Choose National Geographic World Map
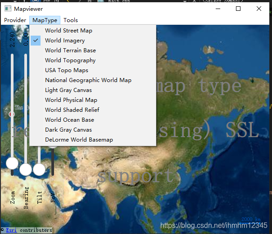The image size is (272, 234). point(93,80)
